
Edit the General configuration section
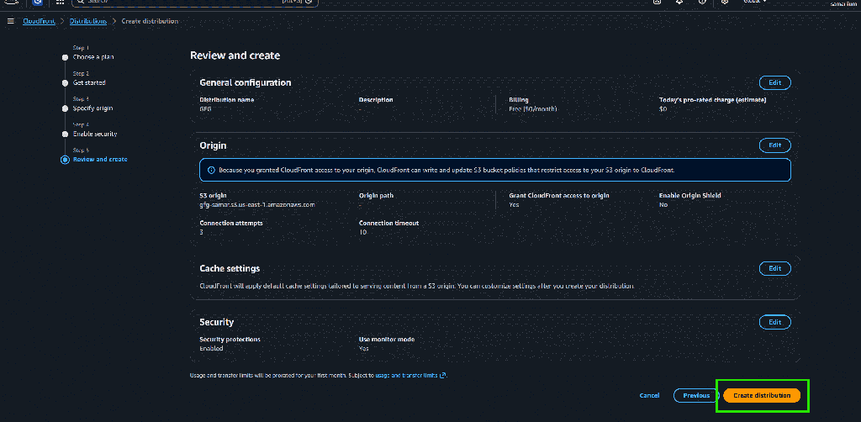(x=774, y=83)
